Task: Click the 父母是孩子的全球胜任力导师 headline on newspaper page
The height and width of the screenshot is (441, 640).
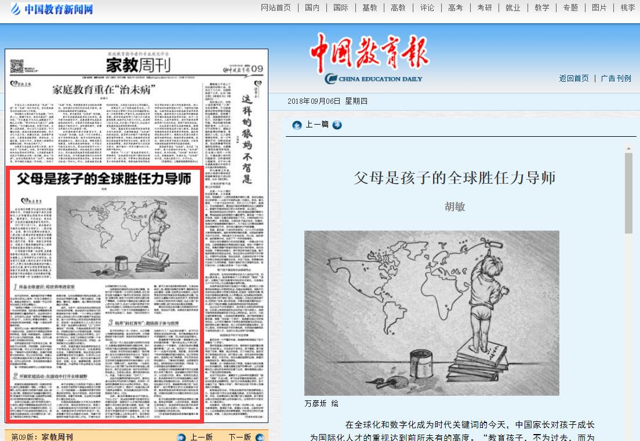Action: click(104, 178)
